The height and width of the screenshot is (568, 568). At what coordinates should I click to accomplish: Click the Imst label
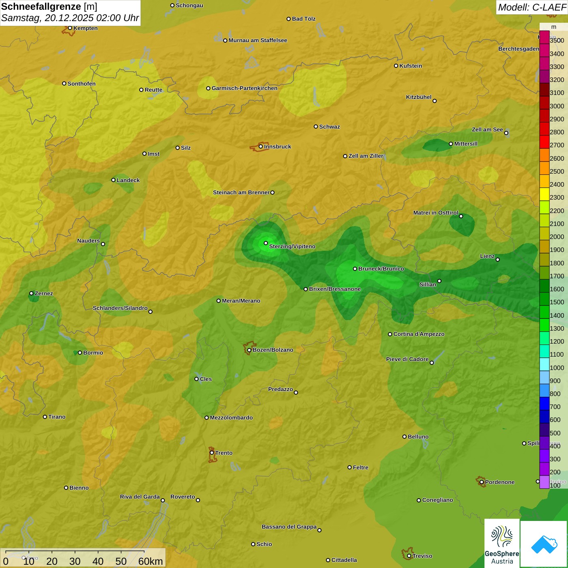click(154, 154)
